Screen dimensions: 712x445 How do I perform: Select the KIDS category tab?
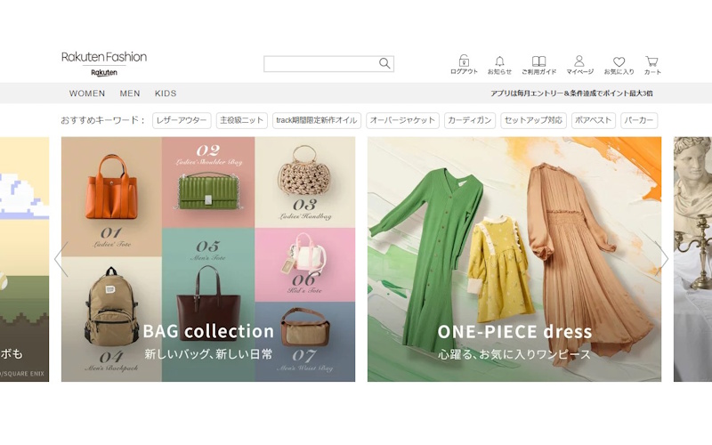click(x=166, y=93)
